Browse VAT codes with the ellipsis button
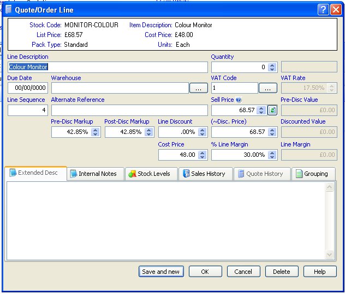The image size is (345, 294). coord(268,88)
